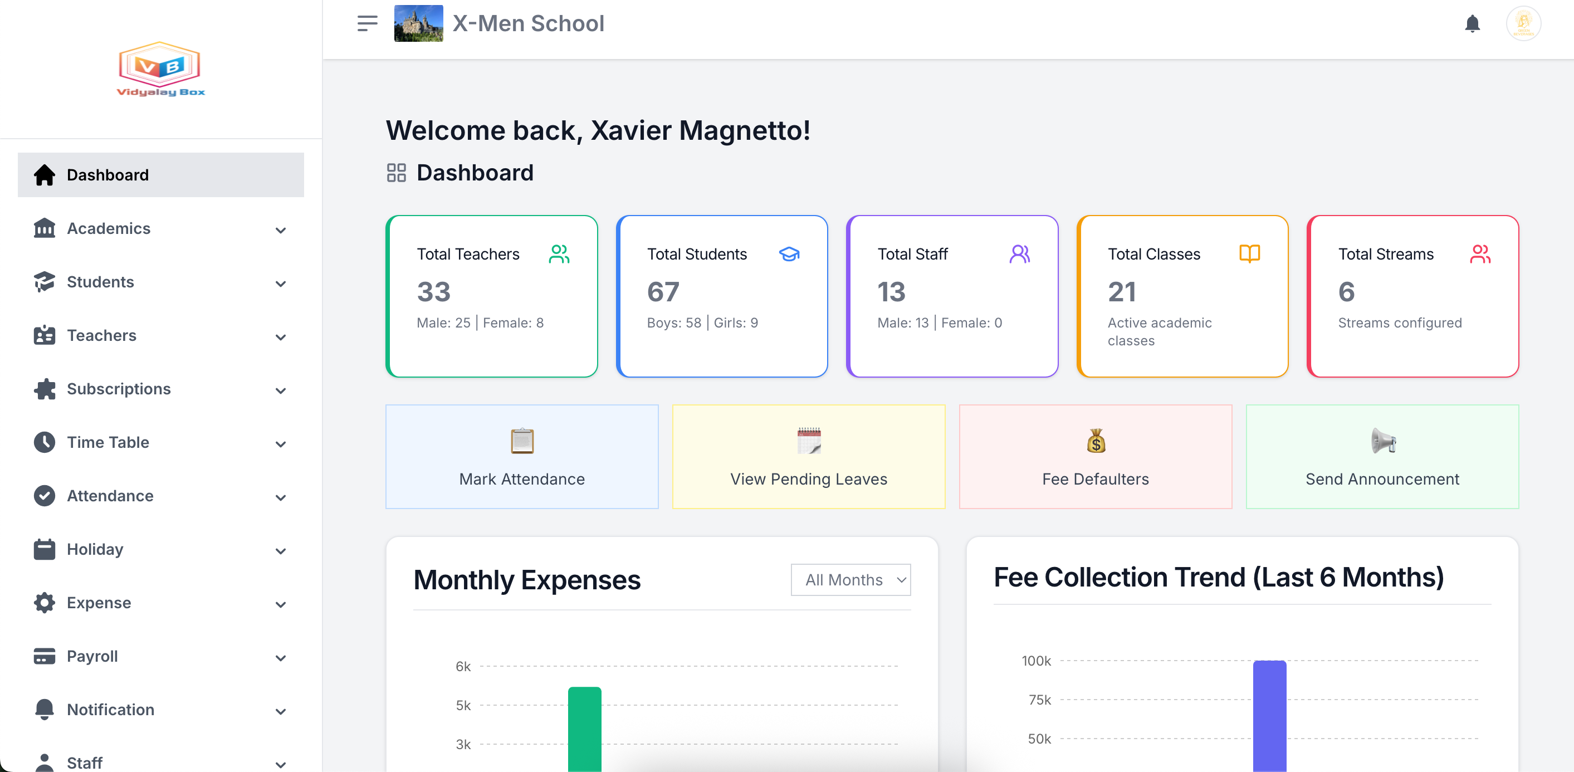Expand the Attendance menu chevron

(281, 497)
